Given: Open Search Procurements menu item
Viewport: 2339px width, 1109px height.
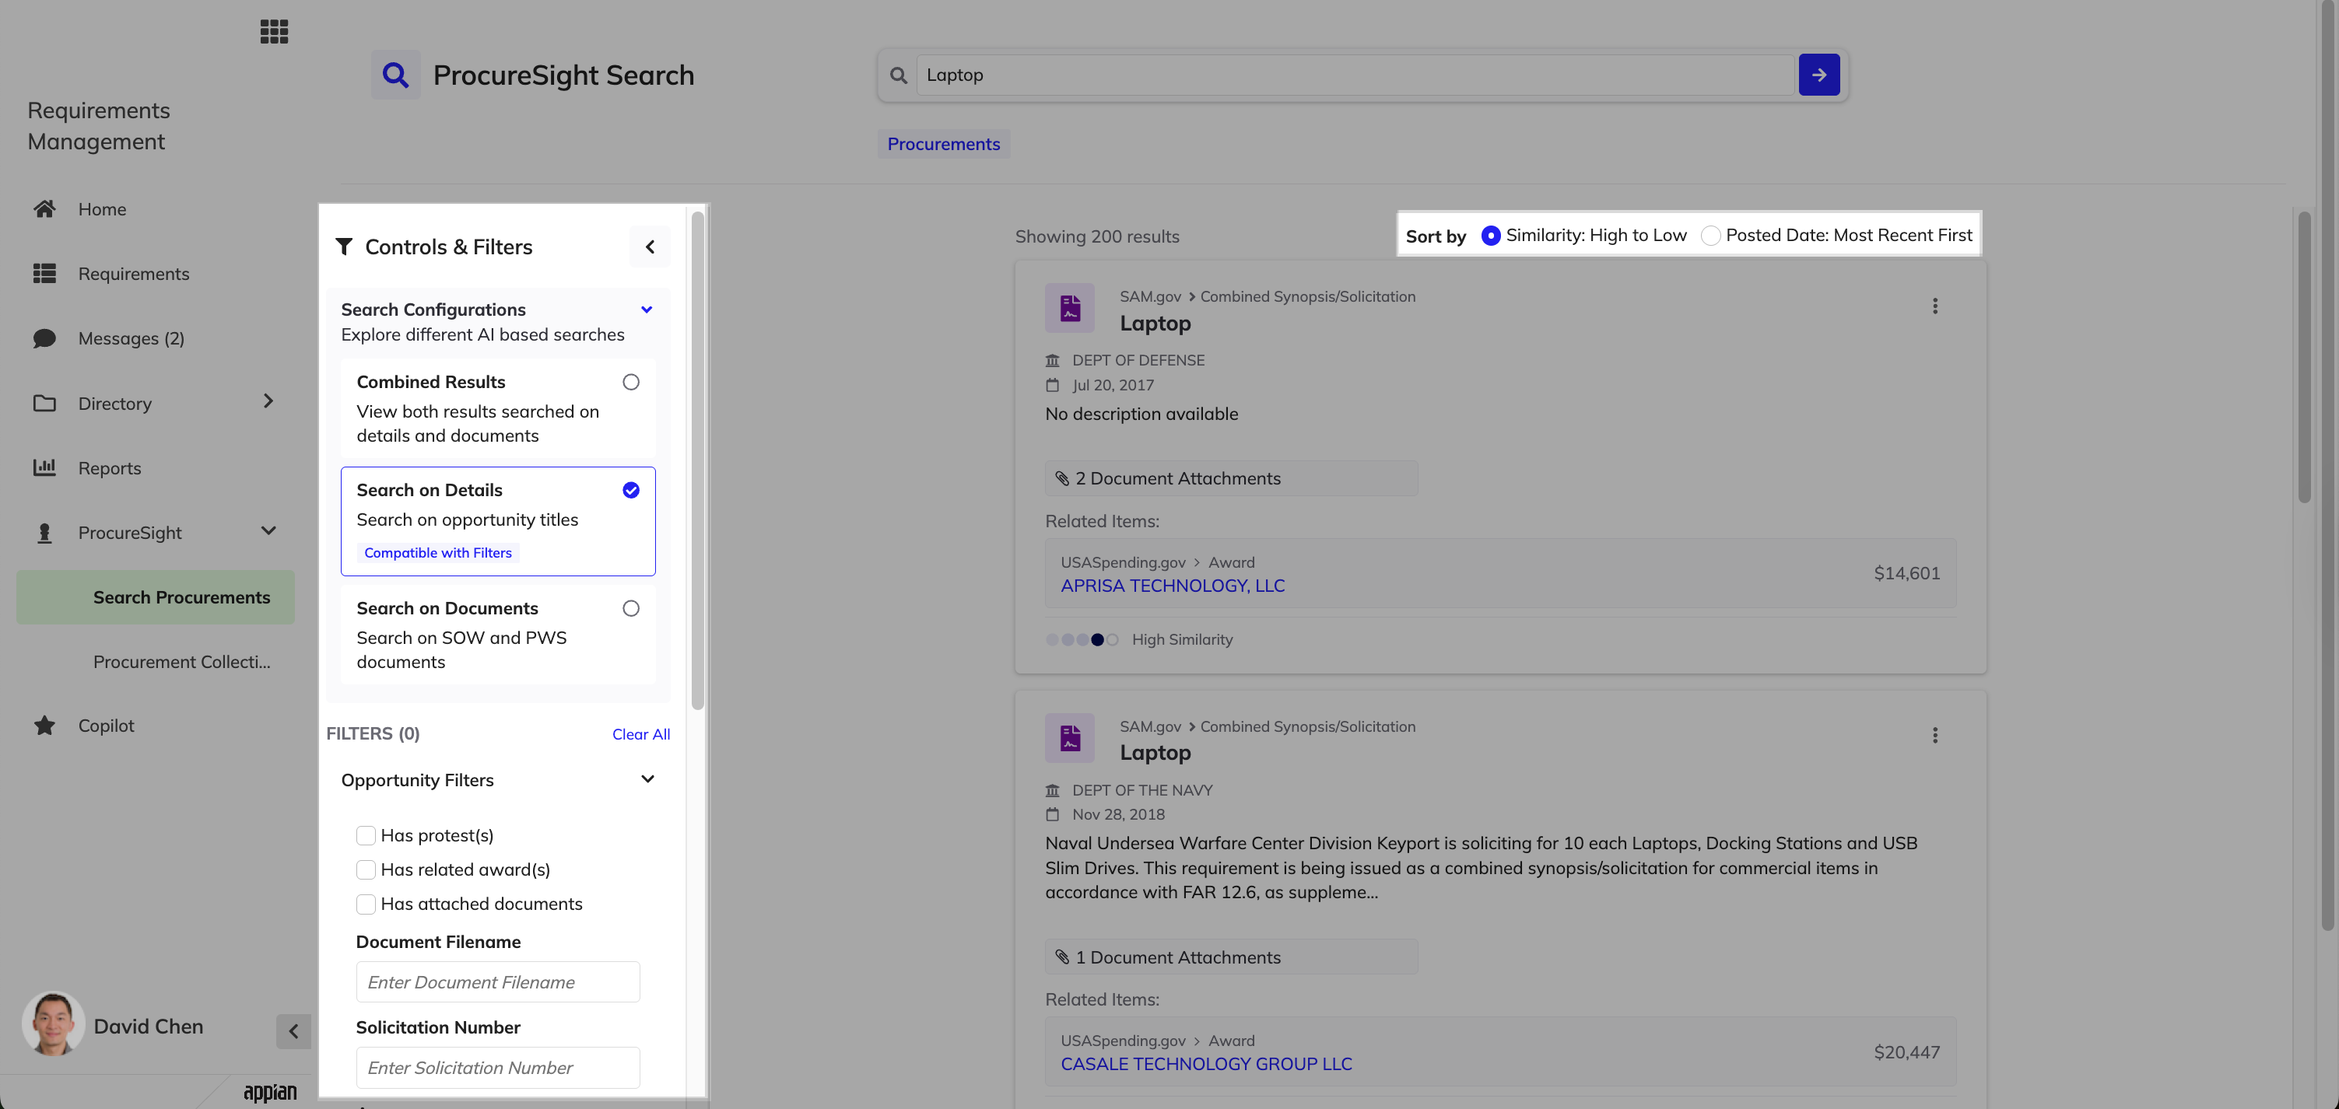Looking at the screenshot, I should click(156, 597).
